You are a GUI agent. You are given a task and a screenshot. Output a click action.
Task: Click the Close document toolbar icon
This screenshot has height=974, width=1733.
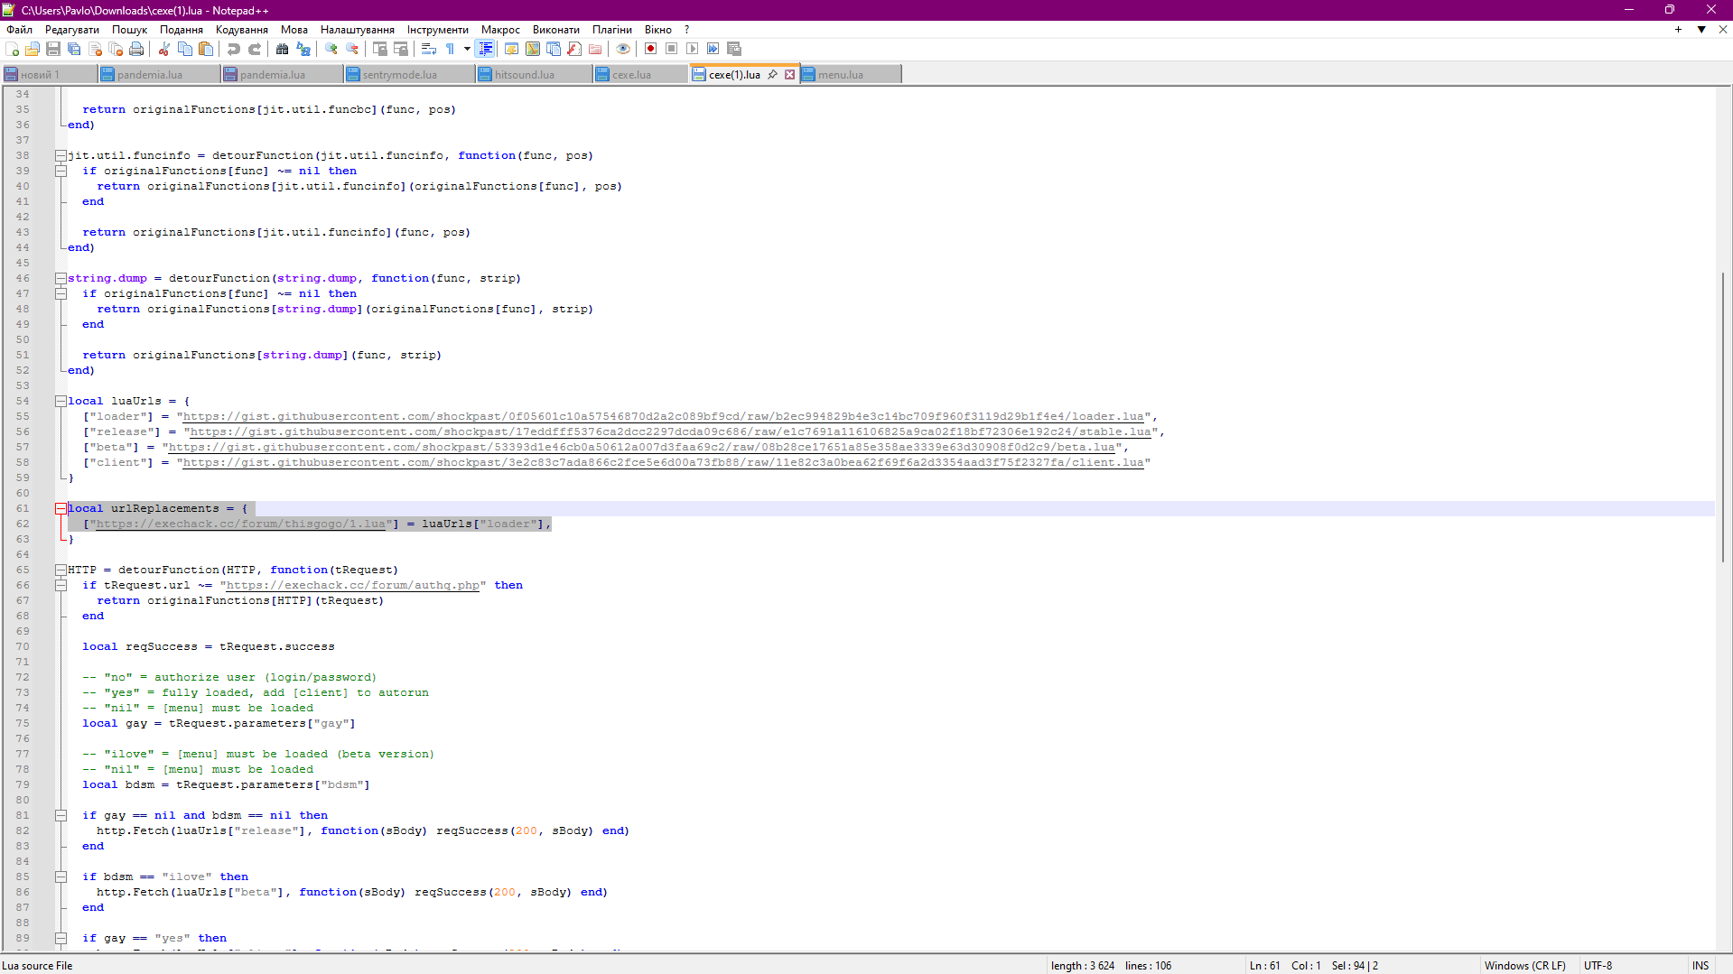point(95,49)
